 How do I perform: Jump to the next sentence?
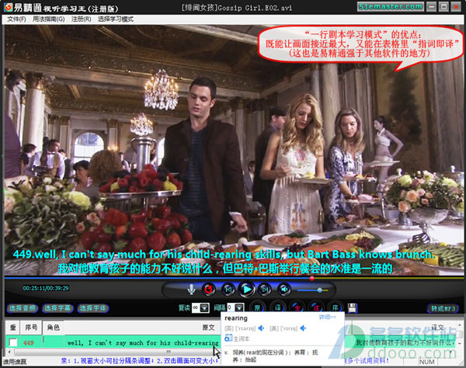pos(265,289)
